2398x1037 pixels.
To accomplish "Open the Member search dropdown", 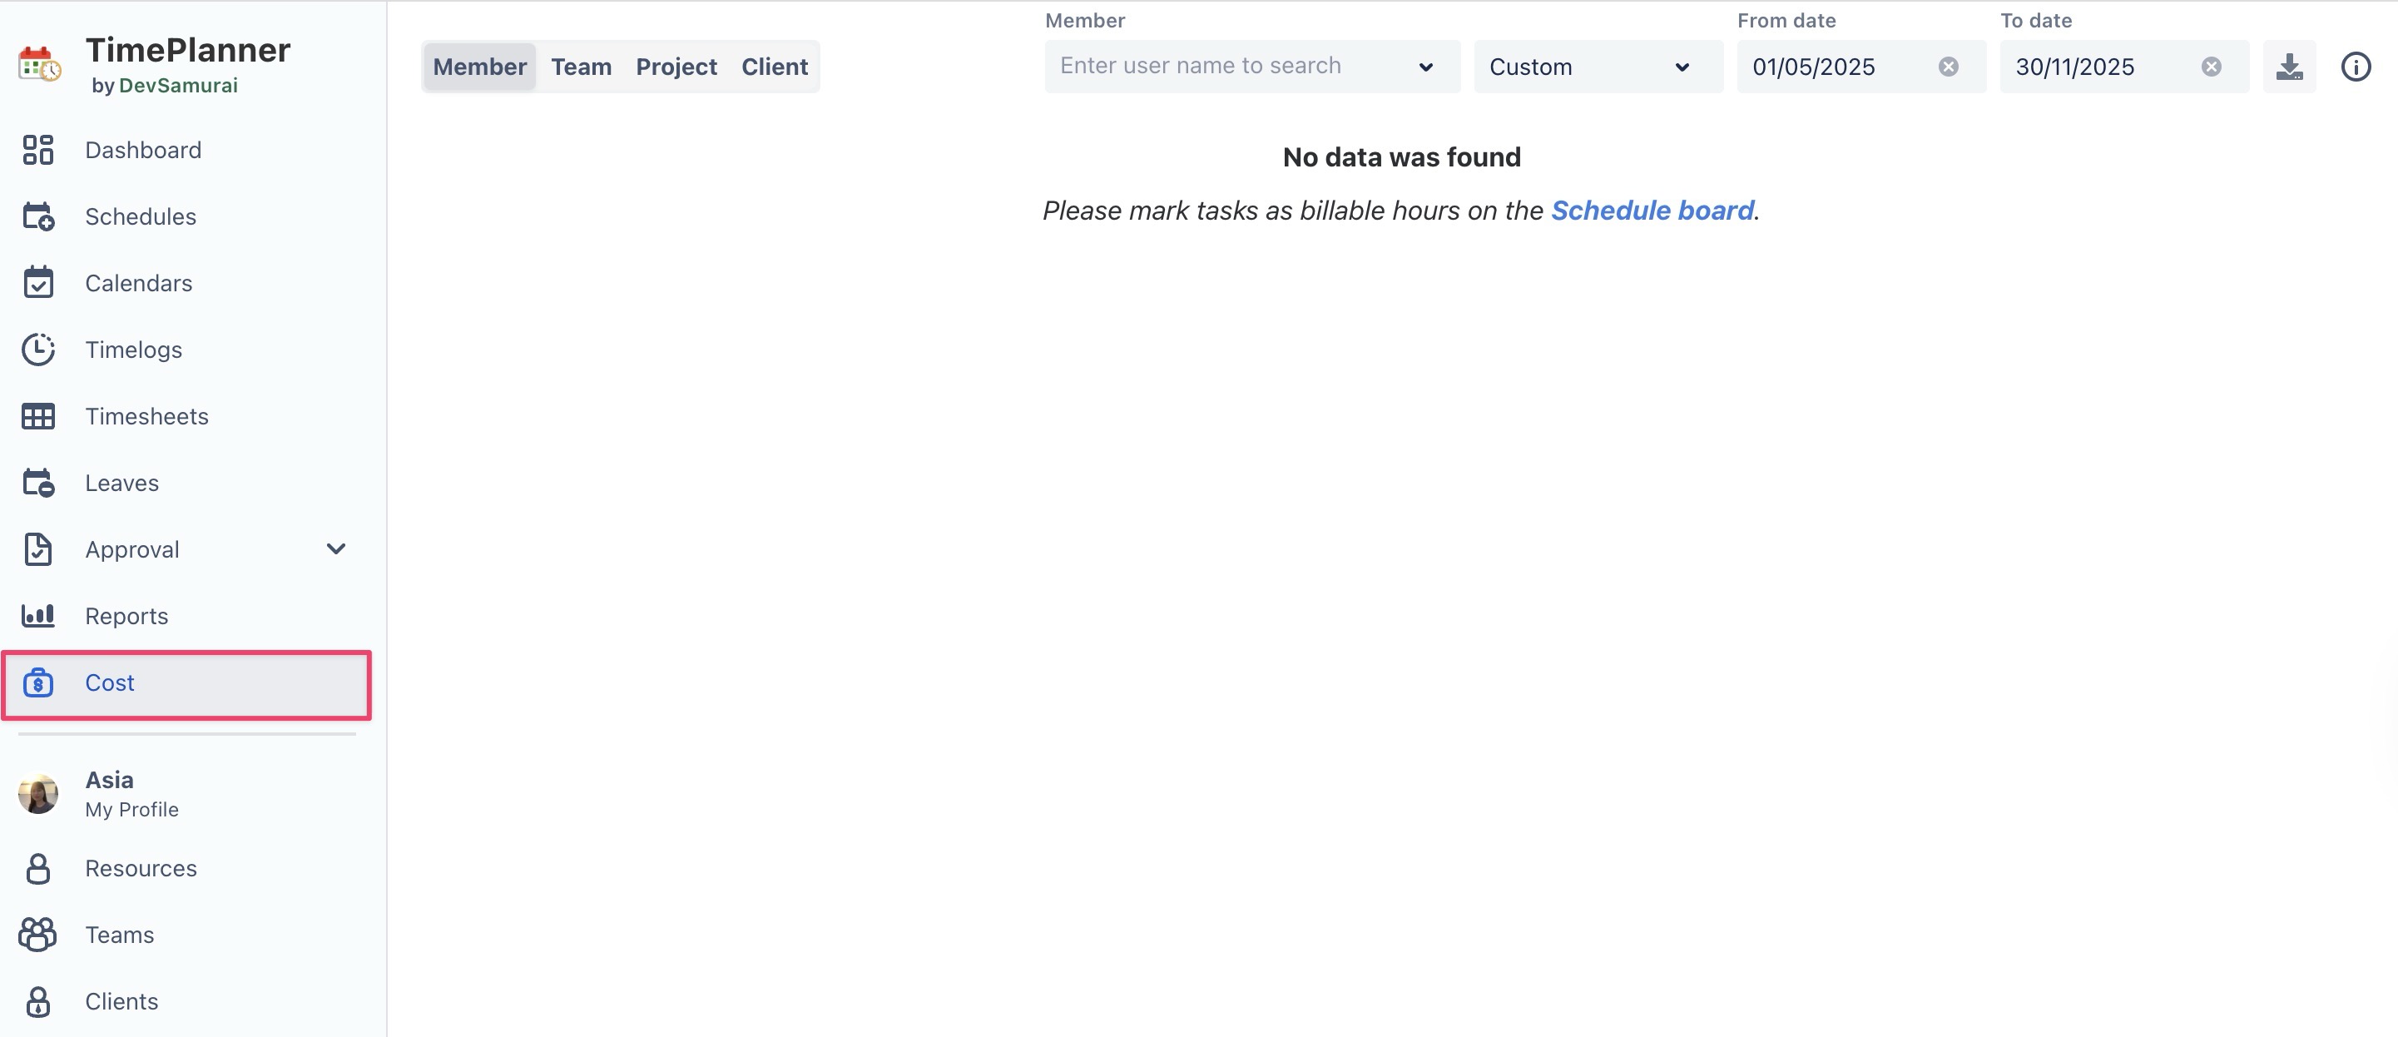I will (1425, 67).
